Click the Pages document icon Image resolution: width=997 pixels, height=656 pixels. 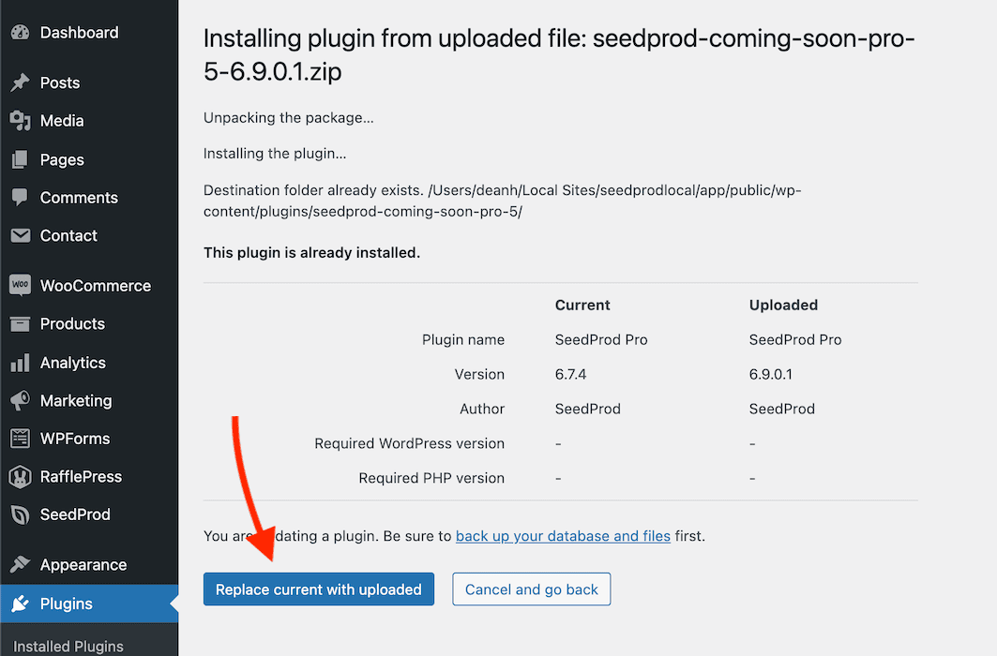click(x=20, y=159)
